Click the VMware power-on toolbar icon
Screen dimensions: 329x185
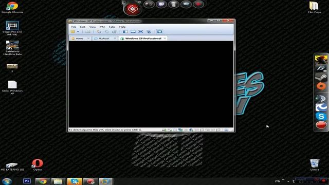(72, 32)
